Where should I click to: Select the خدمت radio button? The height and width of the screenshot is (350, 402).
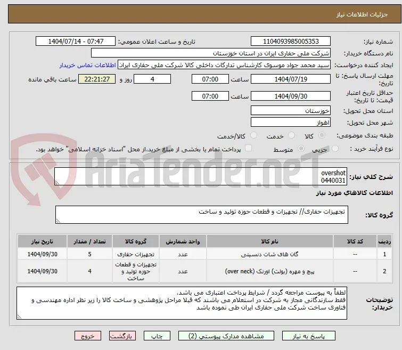[x=291, y=135]
